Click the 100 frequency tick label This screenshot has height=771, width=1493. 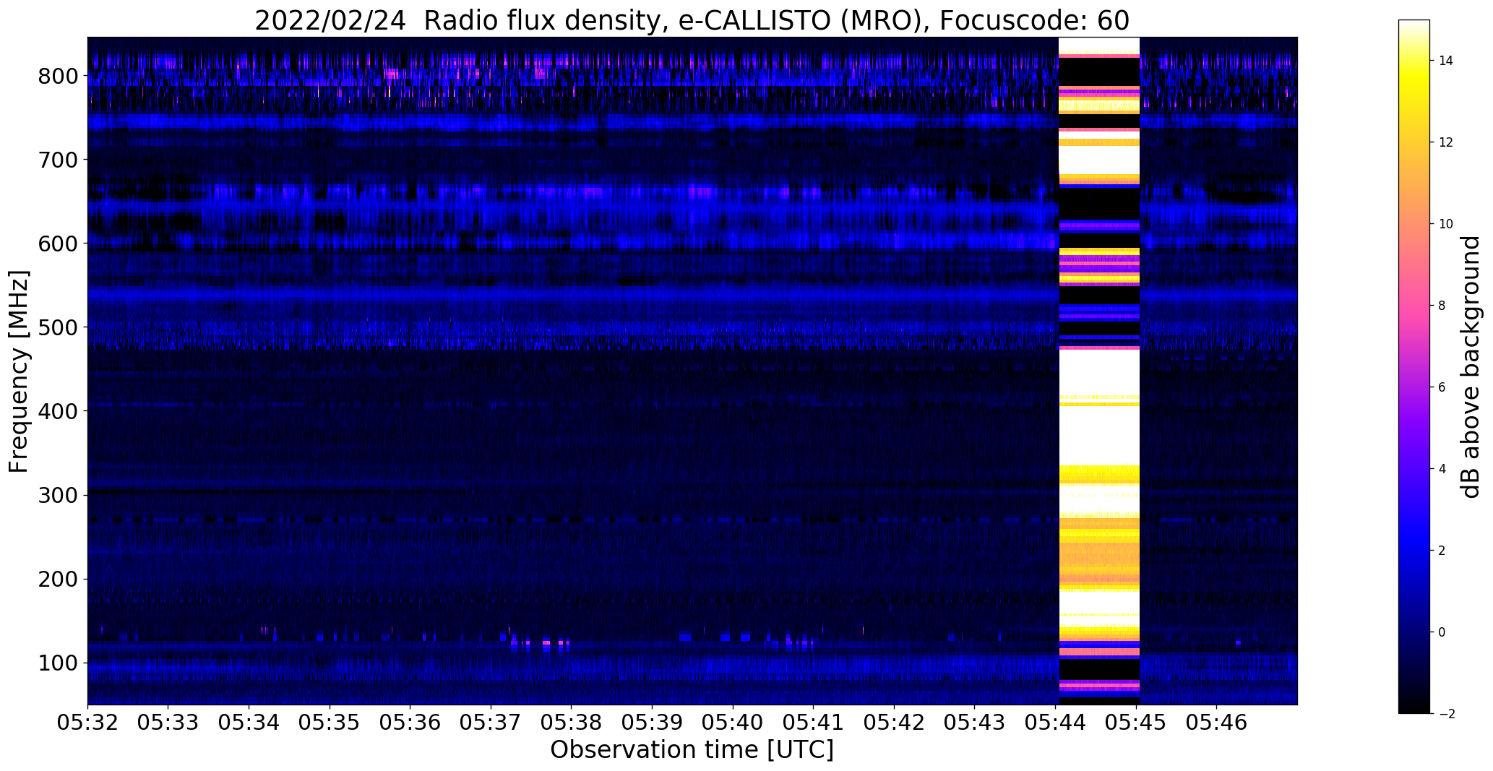pyautogui.click(x=59, y=663)
